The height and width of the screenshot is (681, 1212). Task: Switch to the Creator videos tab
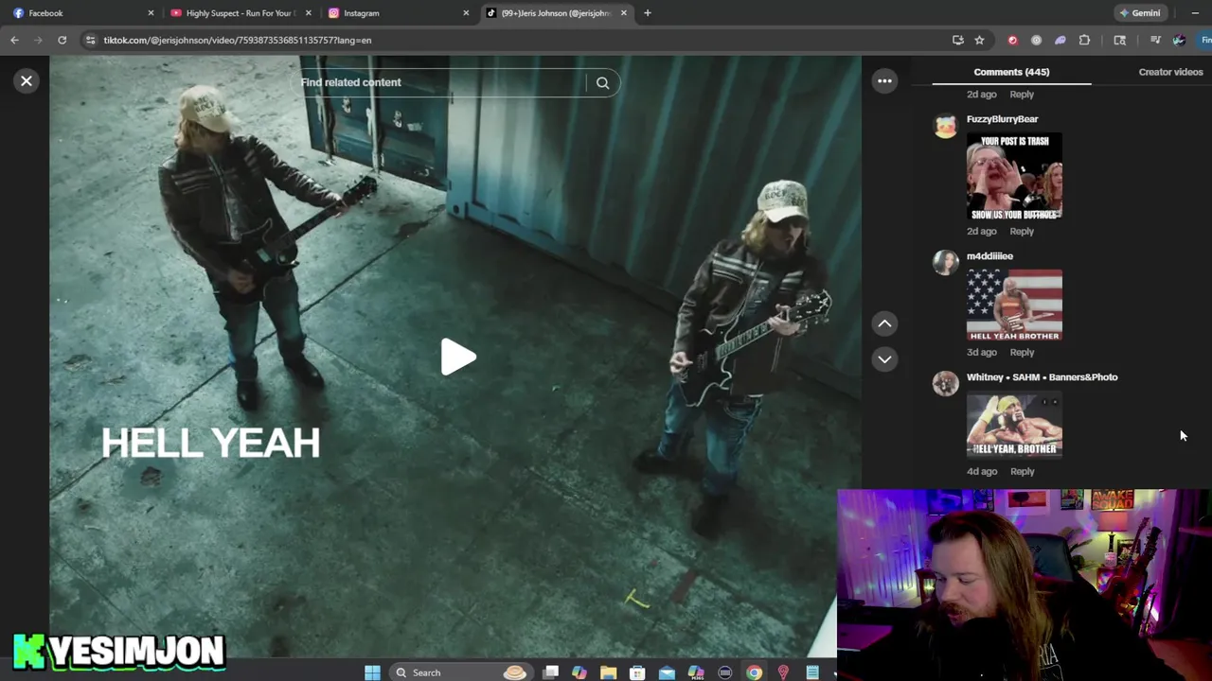point(1170,72)
